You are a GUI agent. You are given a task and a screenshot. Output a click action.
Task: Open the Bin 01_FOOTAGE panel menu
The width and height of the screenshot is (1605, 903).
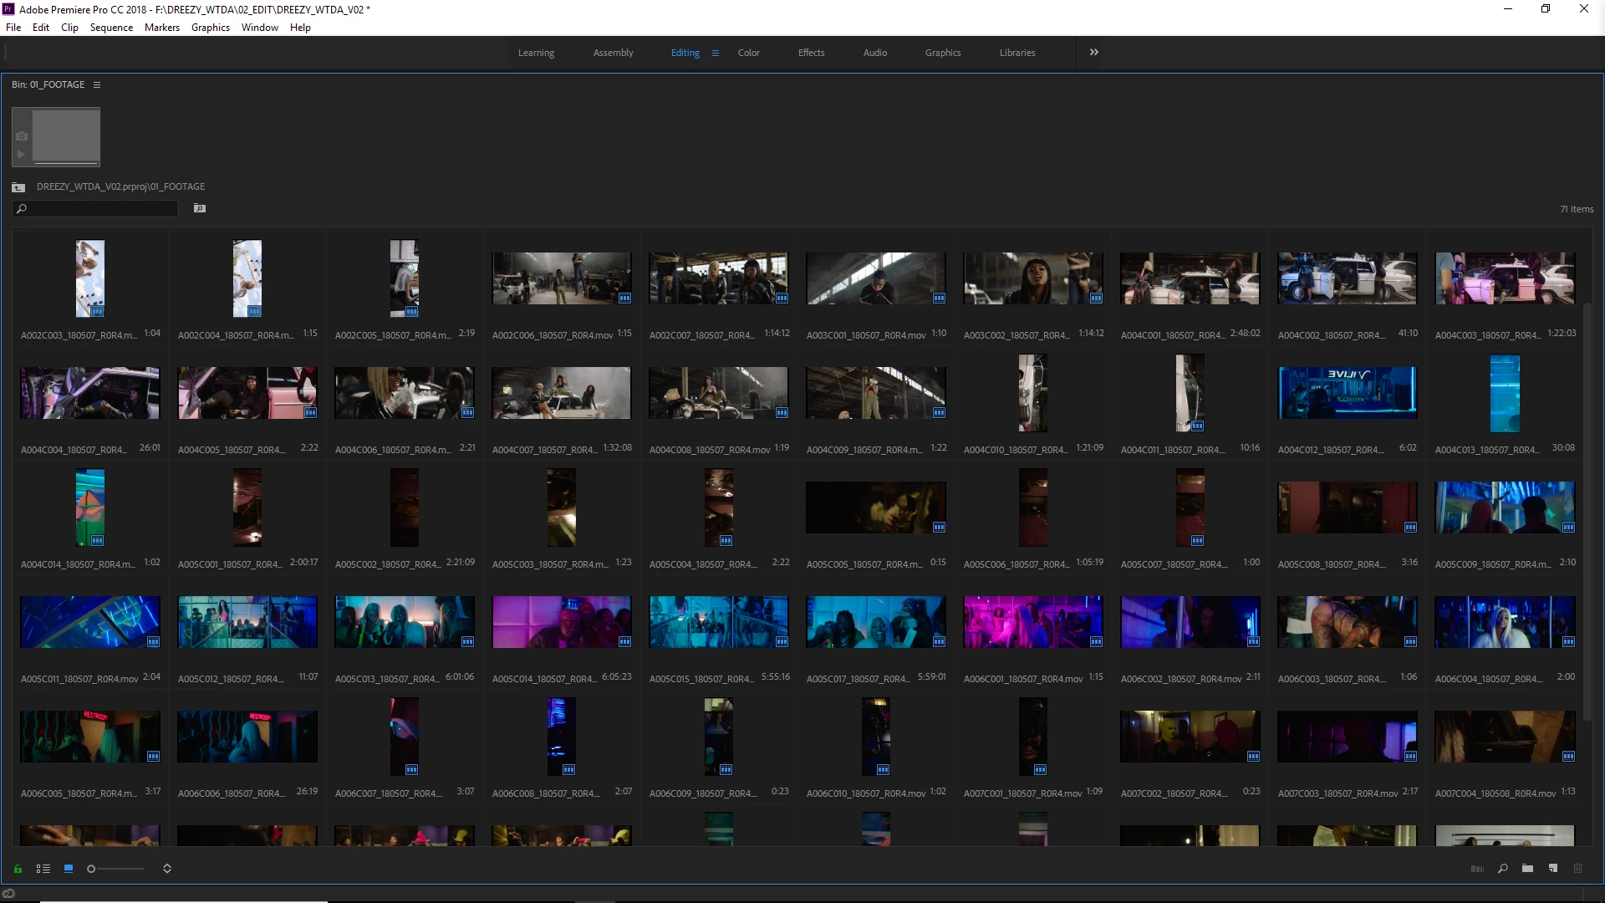97,84
